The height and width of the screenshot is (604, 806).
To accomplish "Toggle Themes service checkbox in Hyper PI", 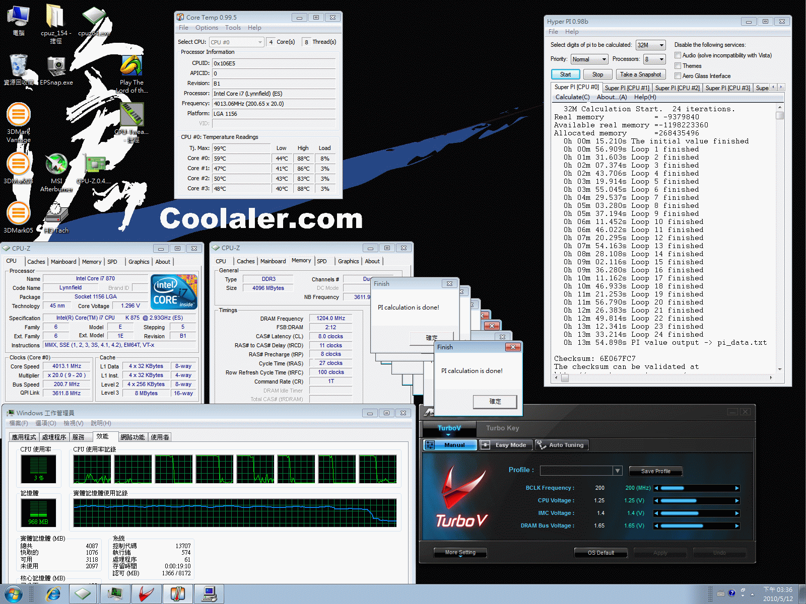I will (x=678, y=66).
